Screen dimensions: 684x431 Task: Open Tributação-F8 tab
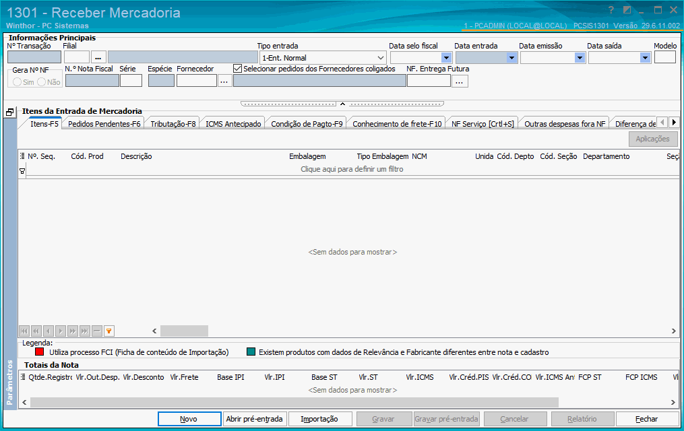tap(173, 124)
